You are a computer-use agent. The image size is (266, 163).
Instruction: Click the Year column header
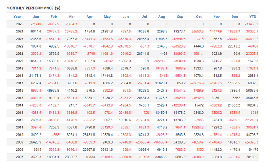pyautogui.click(x=17, y=17)
